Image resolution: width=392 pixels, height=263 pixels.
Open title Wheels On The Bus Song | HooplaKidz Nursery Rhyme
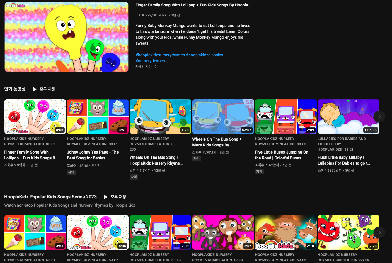click(x=156, y=160)
